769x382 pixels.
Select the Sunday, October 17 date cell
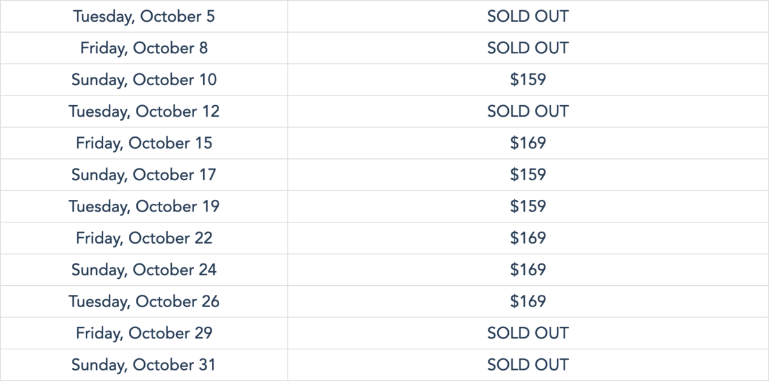pos(144,174)
